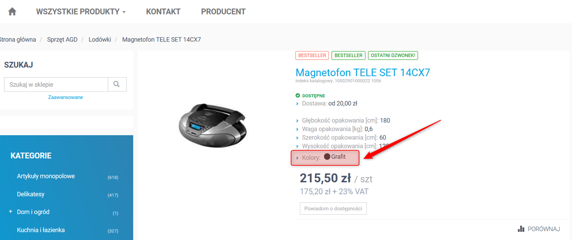The image size is (572, 240).
Task: Click the compare bar-chart icon
Action: [521, 229]
